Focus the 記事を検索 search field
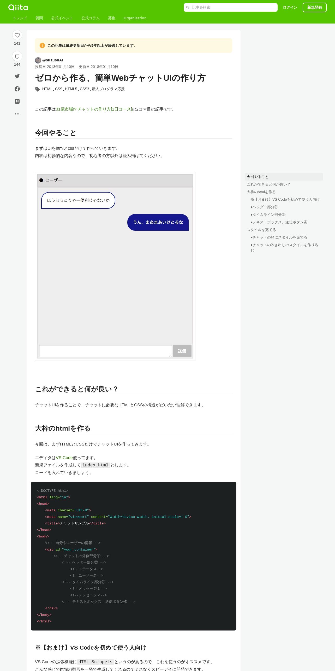Screen dimensions: 335x671 pyautogui.click(x=231, y=8)
